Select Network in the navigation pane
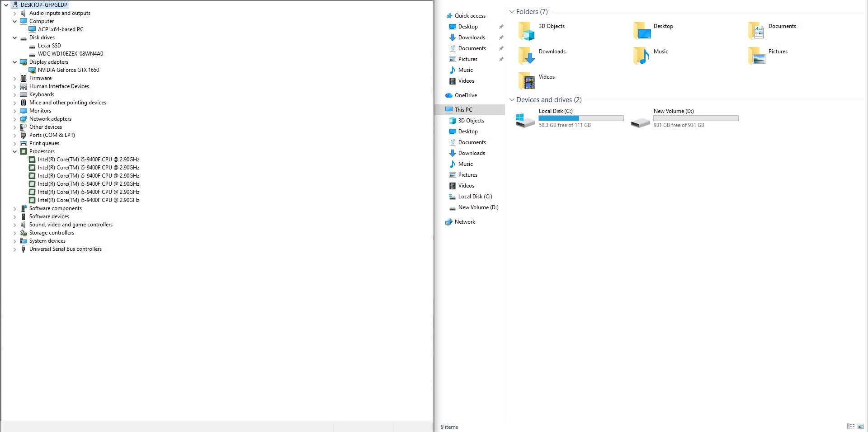This screenshot has width=868, height=432. tap(465, 222)
